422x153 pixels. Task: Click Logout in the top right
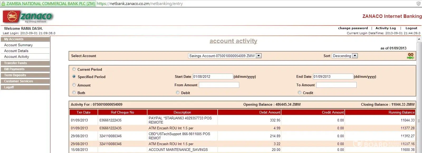pyautogui.click(x=411, y=28)
